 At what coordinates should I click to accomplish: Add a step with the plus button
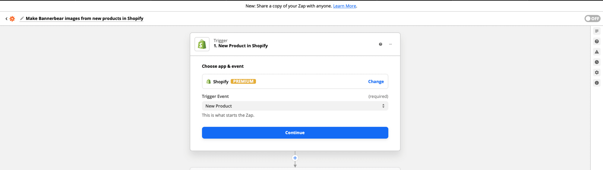click(x=295, y=158)
